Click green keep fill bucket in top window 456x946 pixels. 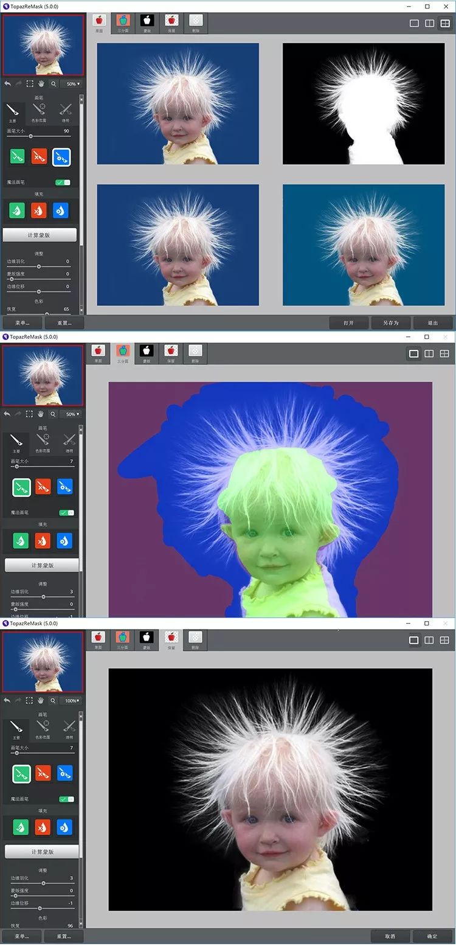click(x=18, y=210)
